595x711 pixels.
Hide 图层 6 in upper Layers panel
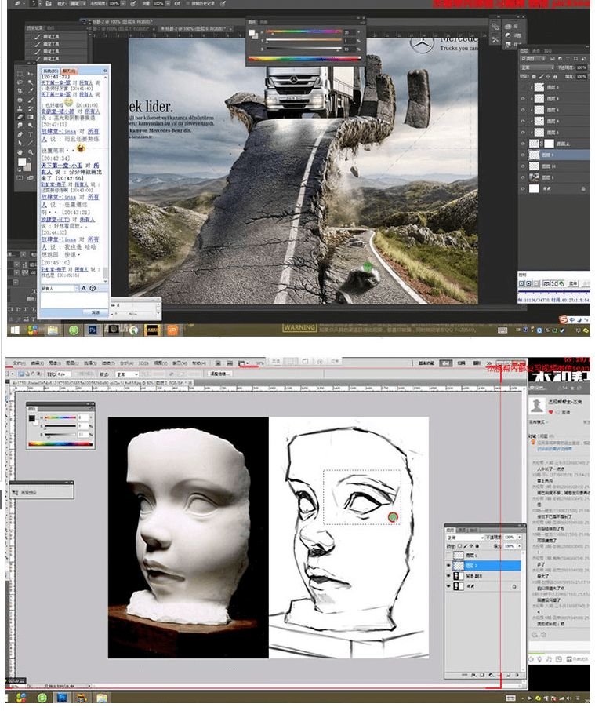(523, 110)
